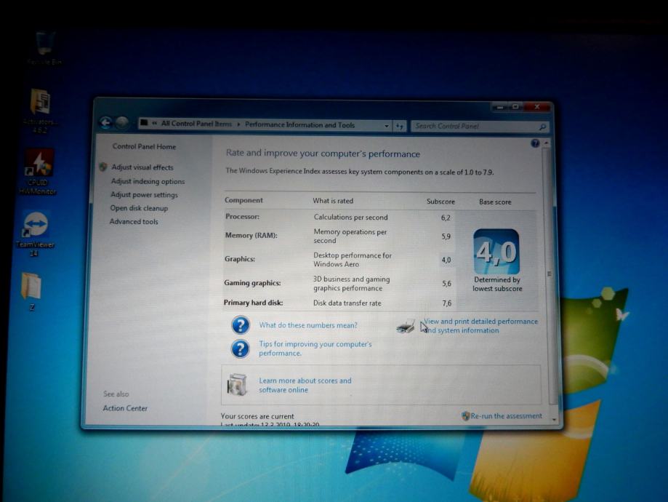
Task: Open Adjust visual effects
Action: click(x=142, y=167)
